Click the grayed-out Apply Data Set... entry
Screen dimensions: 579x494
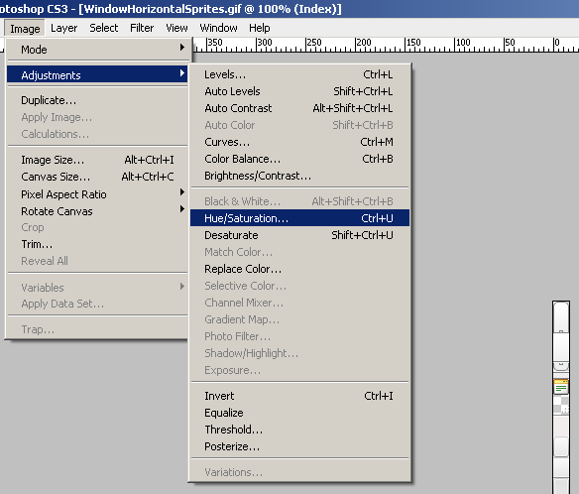pos(97,304)
